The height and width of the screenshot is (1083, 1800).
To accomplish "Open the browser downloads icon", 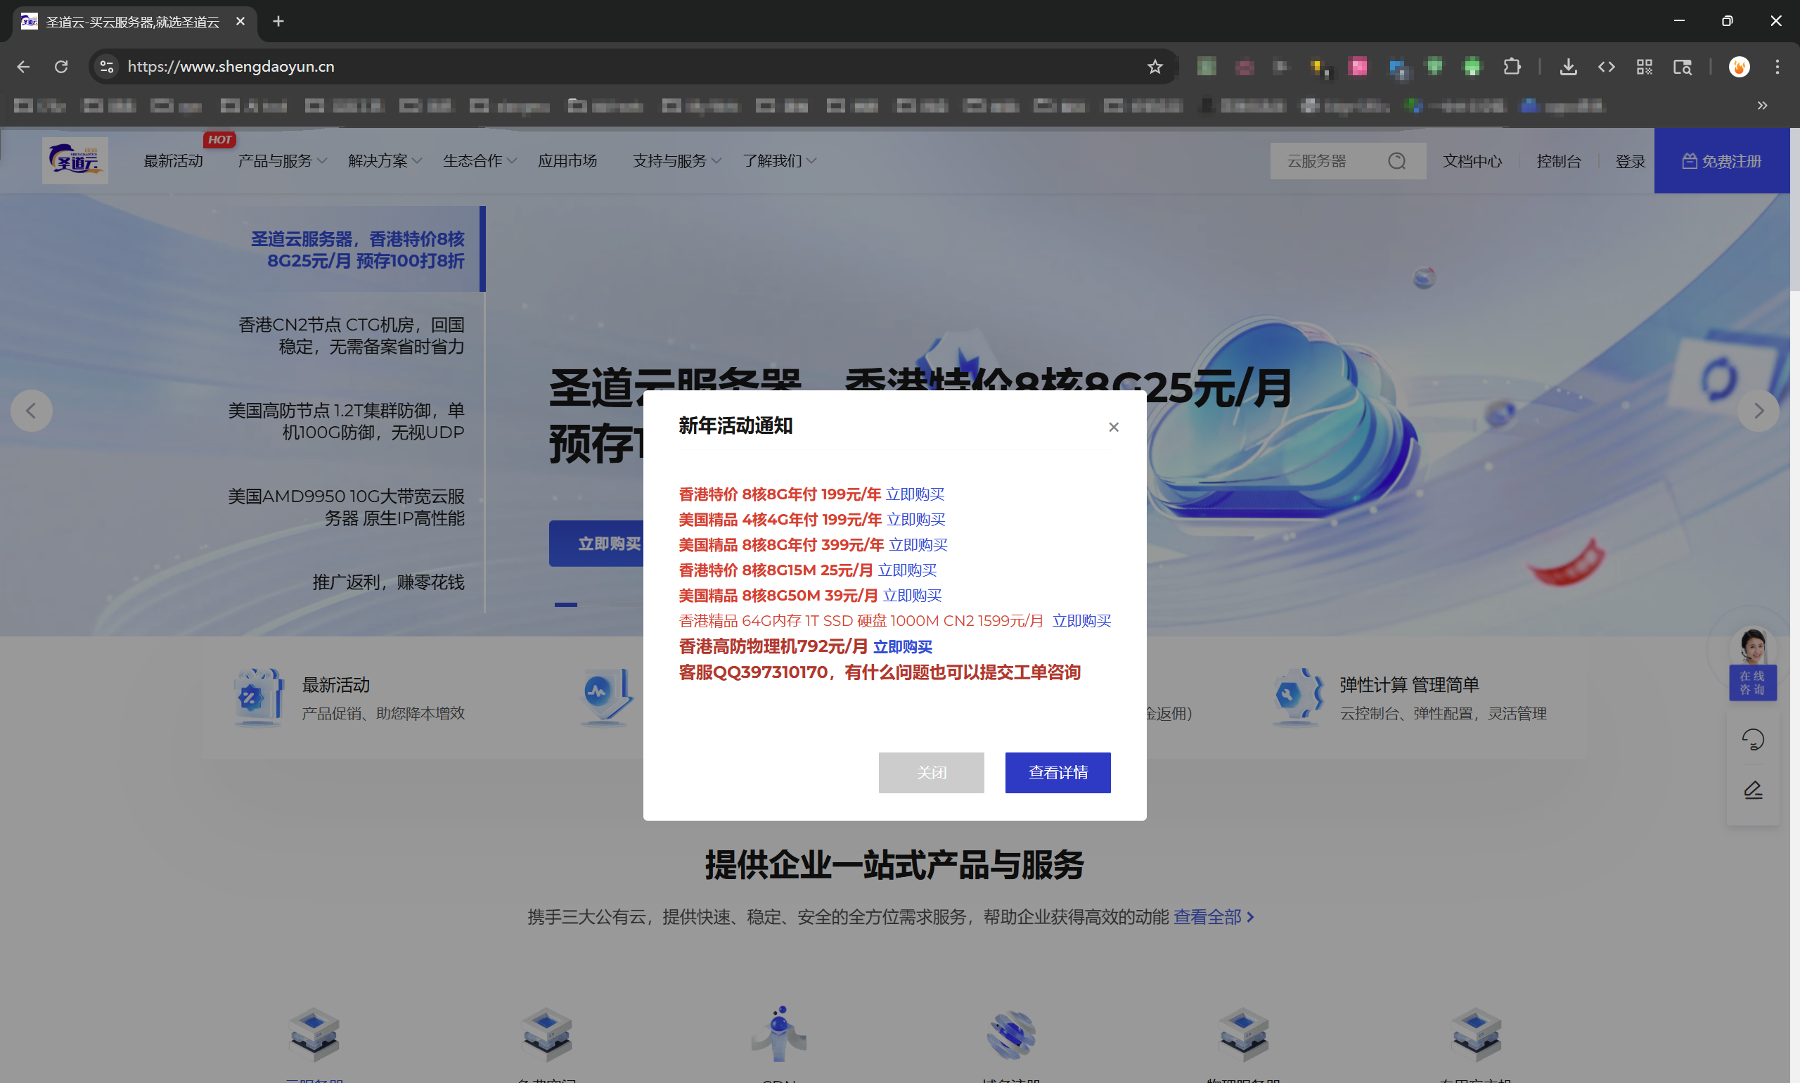I will (x=1568, y=67).
